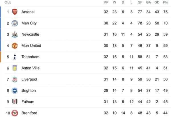Click the Tottenham cockerel crest
The width and height of the screenshot is (171, 117).
(x=15, y=57)
